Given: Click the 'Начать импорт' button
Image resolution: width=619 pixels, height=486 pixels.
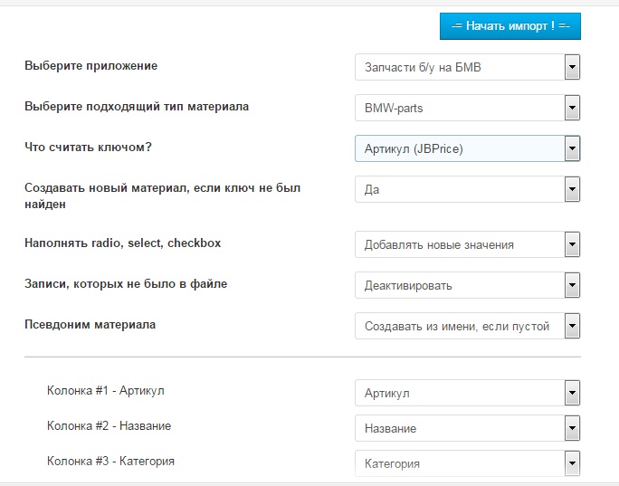Looking at the screenshot, I should point(509,26).
